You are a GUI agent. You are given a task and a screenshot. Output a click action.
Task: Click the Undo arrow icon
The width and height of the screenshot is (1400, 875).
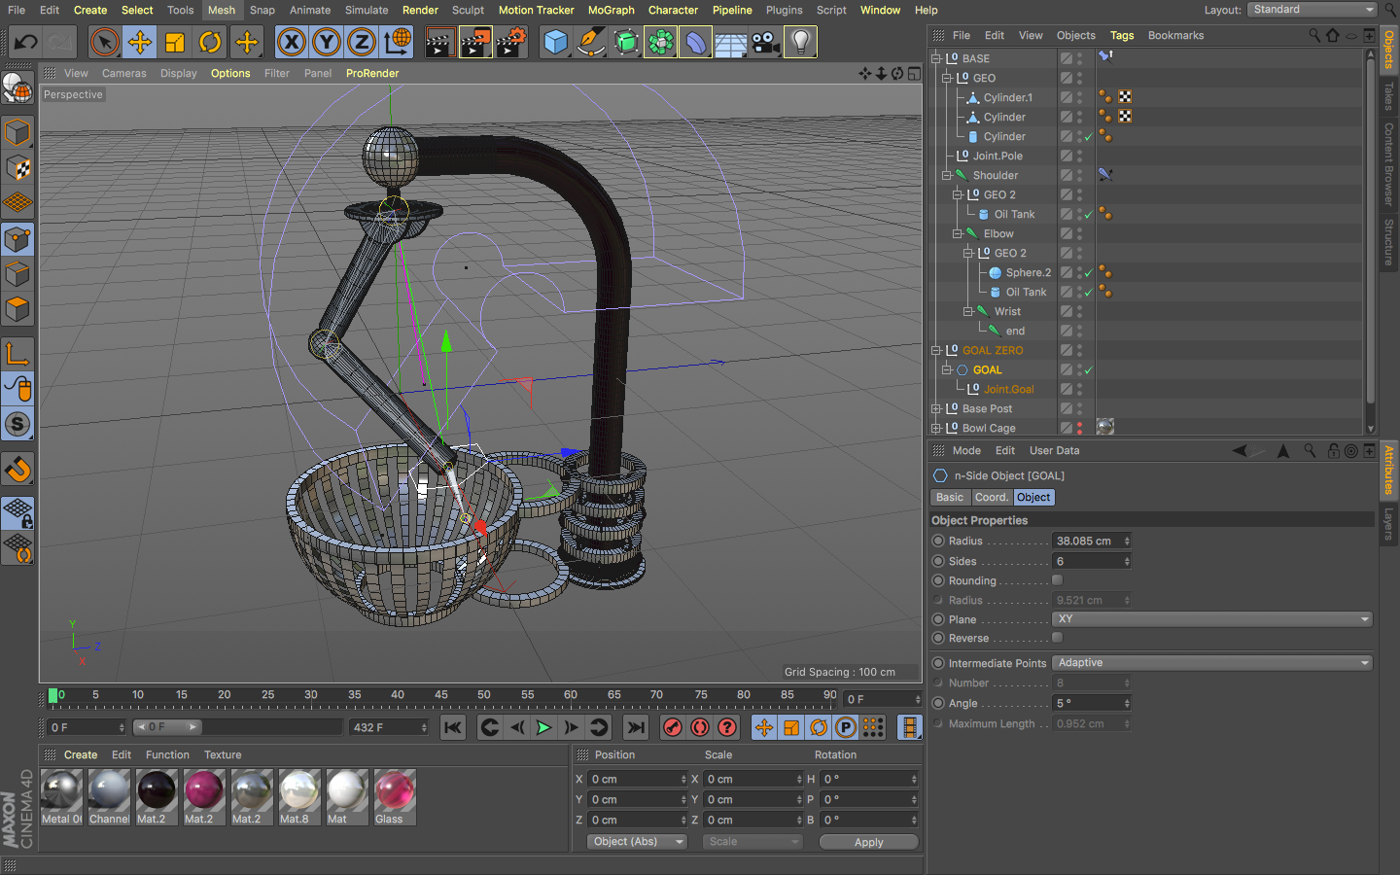tap(26, 42)
